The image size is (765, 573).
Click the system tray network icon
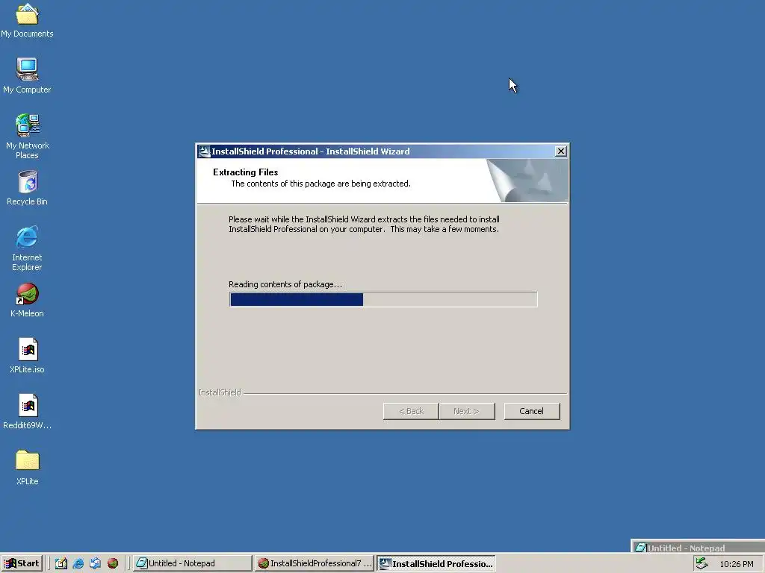(x=701, y=563)
